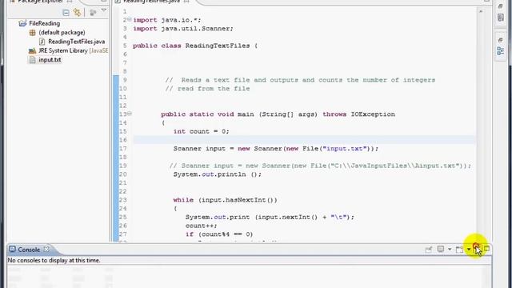Close the Console view tab
512x288 pixels.
click(46, 249)
